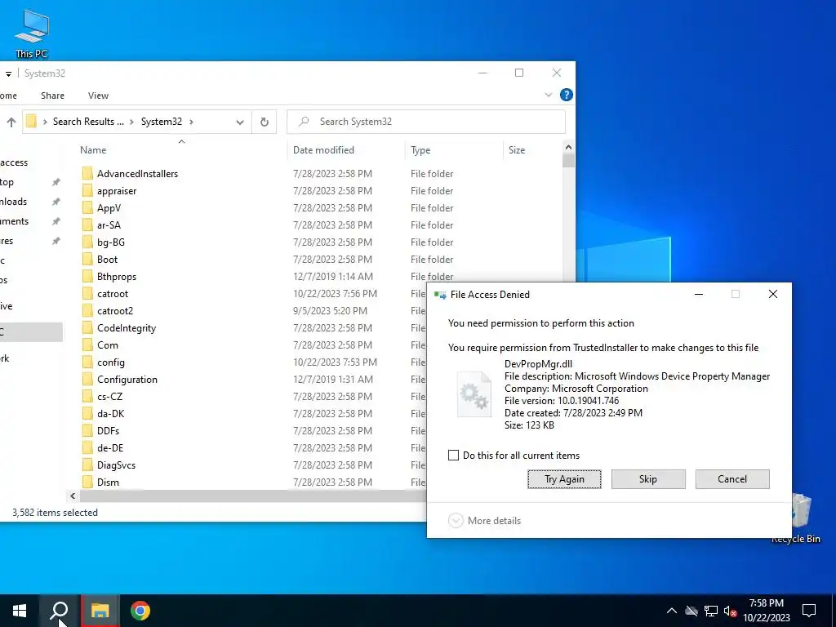Screen dimensions: 836x627
Task: Expand the chevron after Search Results breadcrumb
Action: [x=131, y=122]
